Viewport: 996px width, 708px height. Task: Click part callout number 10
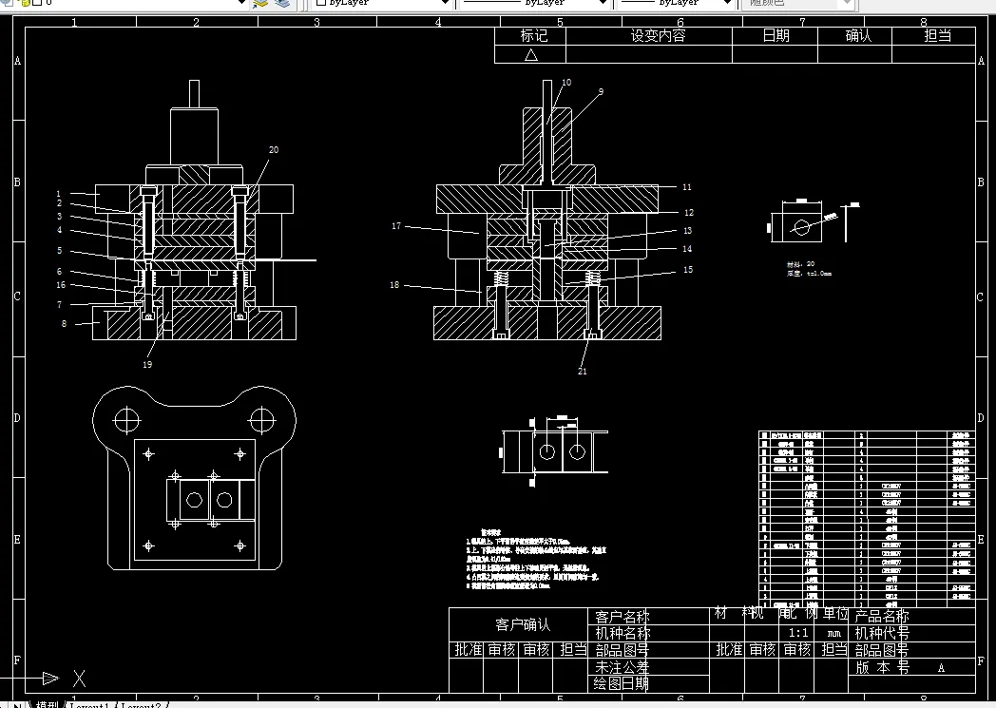coord(566,83)
